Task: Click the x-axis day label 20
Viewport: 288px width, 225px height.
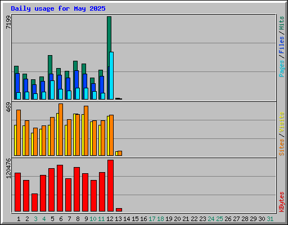Action: pos(177,219)
